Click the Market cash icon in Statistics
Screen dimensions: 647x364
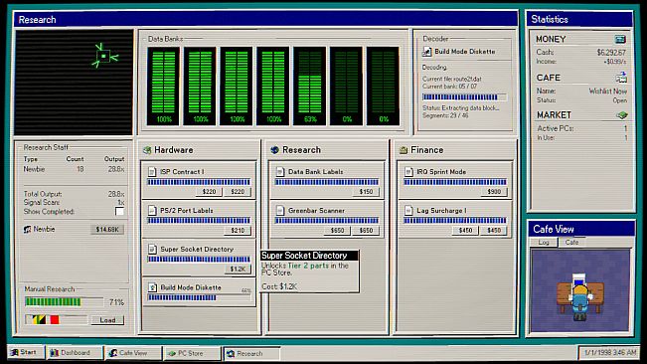(x=621, y=115)
